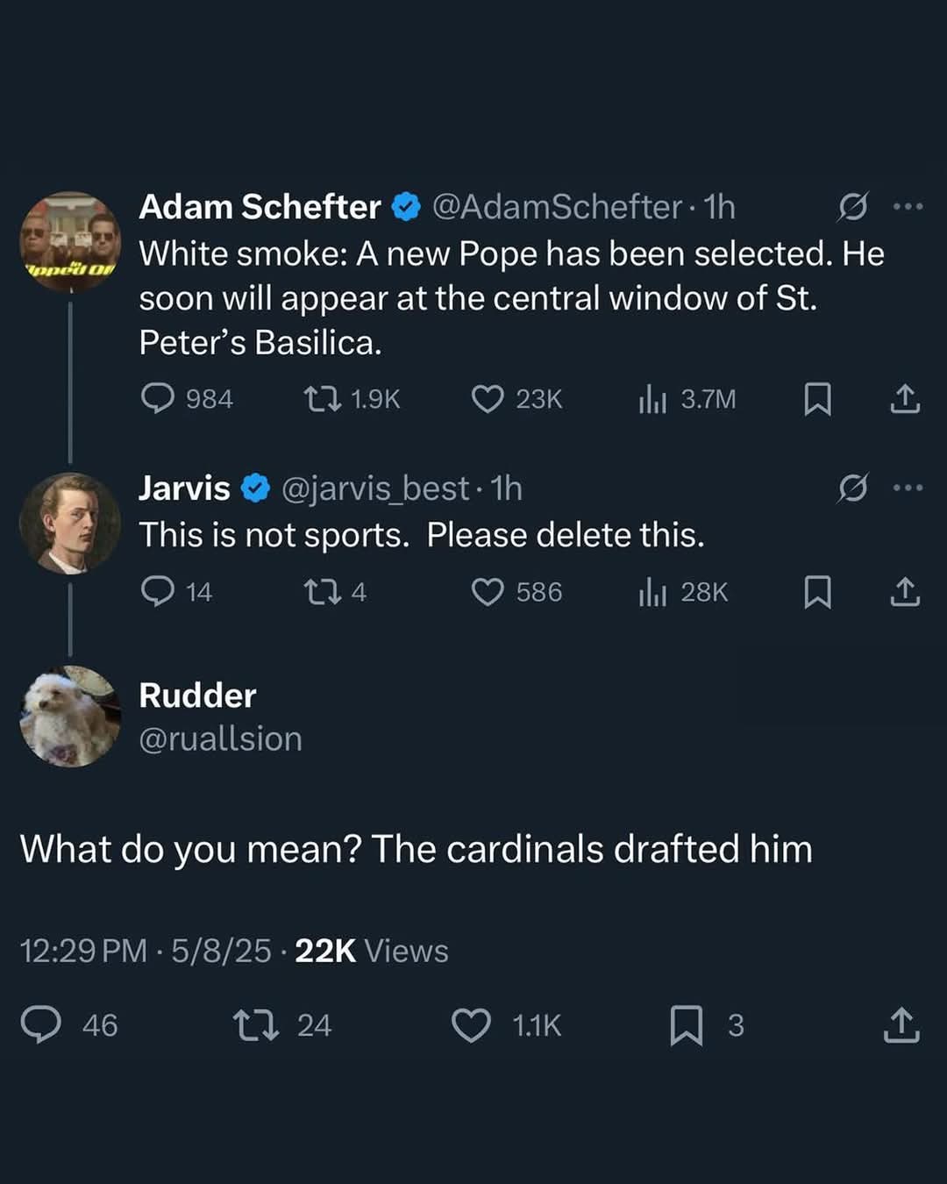Open Grok icon on Adam Schefter's tweet

[852, 207]
